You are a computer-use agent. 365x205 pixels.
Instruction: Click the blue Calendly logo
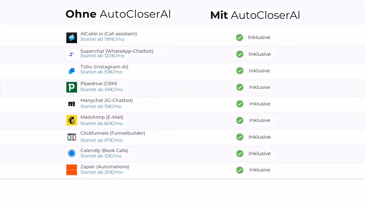pyautogui.click(x=72, y=153)
